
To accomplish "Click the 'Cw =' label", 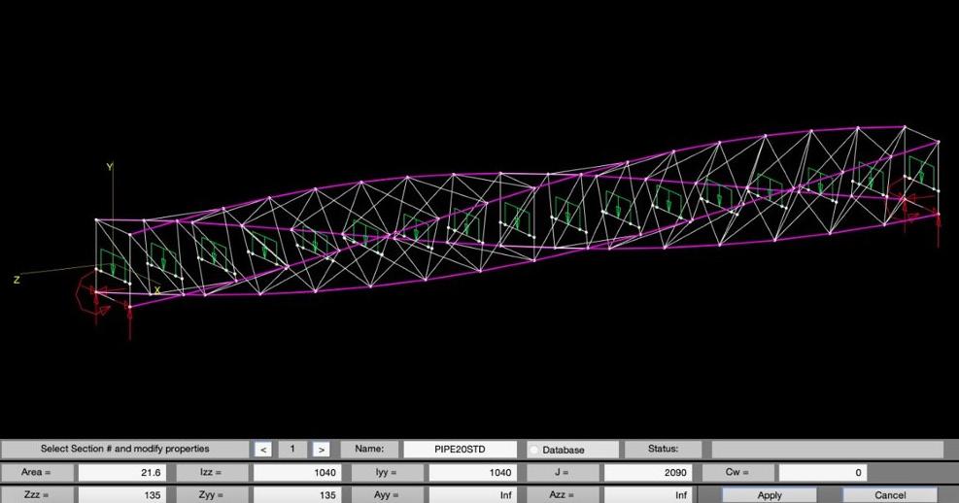I will (x=737, y=472).
